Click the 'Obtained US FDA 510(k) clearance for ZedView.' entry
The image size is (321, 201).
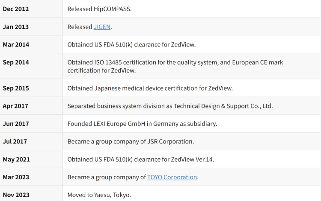[x=132, y=44]
